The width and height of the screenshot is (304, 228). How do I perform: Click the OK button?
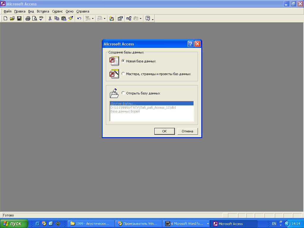[164, 131]
